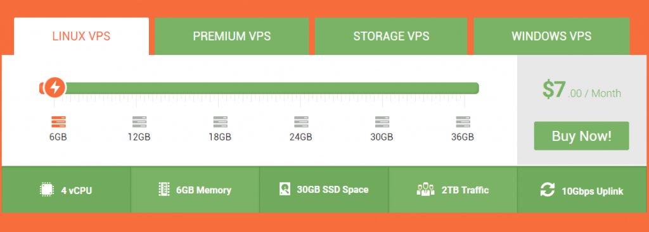The height and width of the screenshot is (232, 649).
Task: Click the $7.00 / Month price
Action: click(582, 90)
